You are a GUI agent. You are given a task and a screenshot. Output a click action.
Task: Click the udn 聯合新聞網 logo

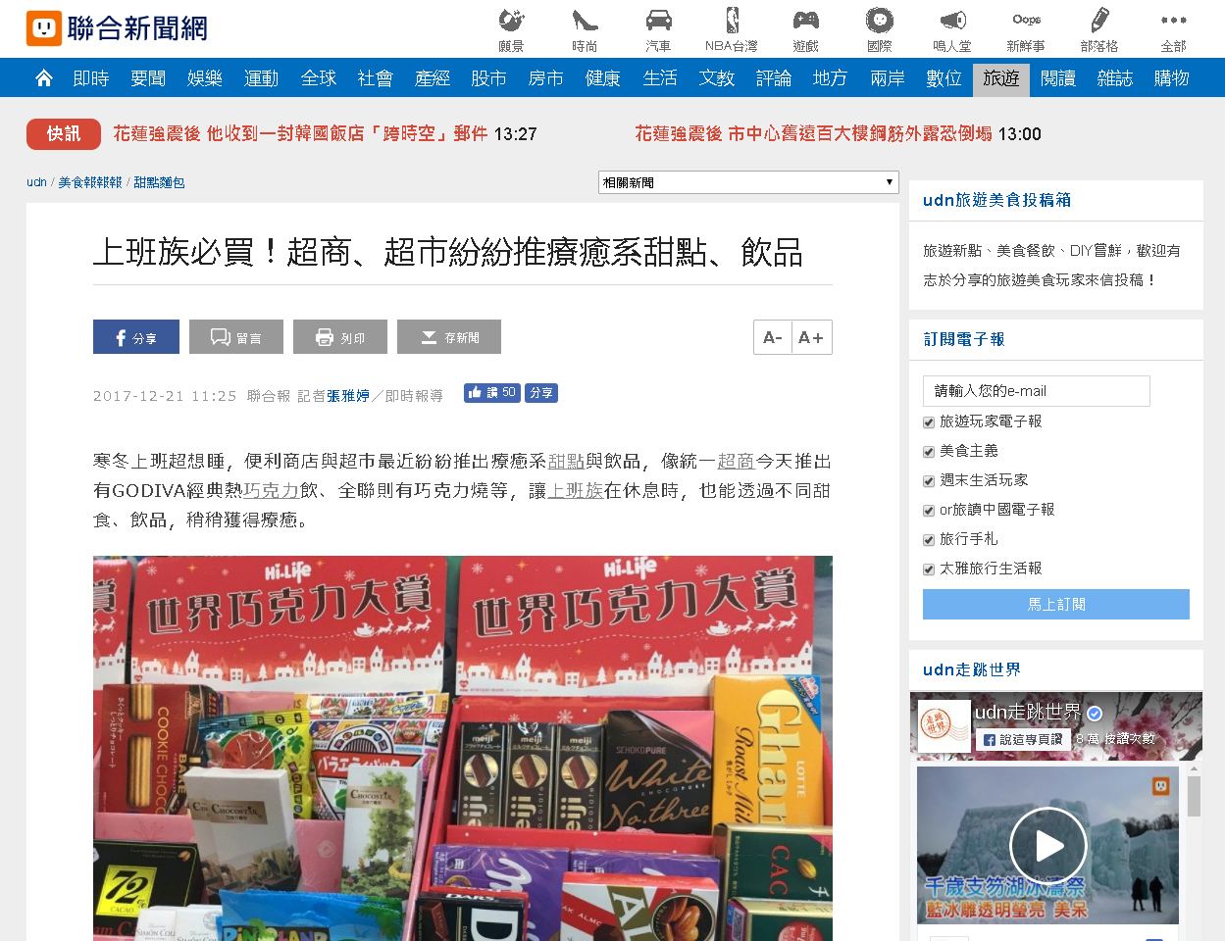(x=117, y=28)
